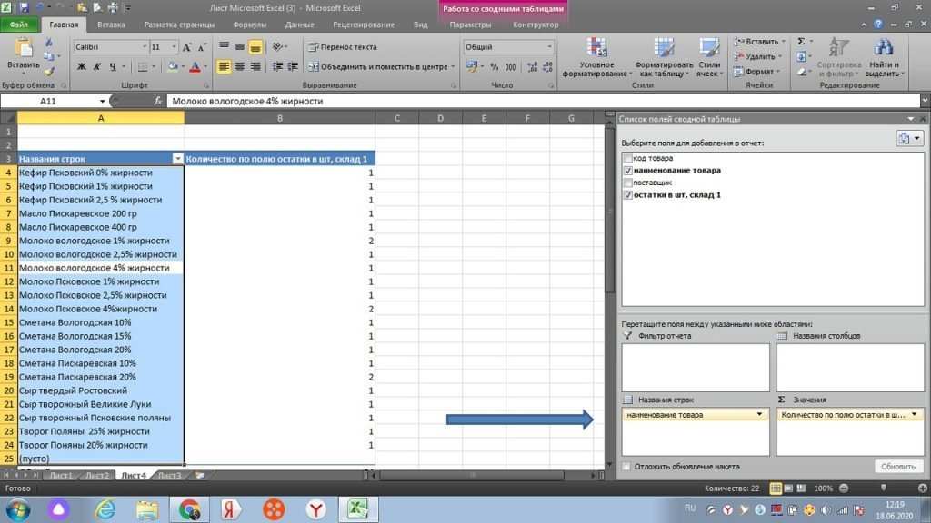Viewport: 931px width, 523px height.
Task: Enable 'Отложить обновление макета' checkbox
Action: 626,466
